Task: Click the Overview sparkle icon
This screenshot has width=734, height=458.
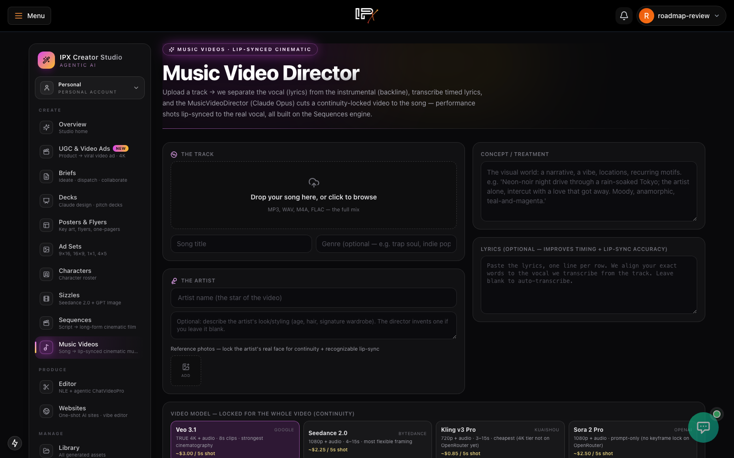Action: (46, 127)
